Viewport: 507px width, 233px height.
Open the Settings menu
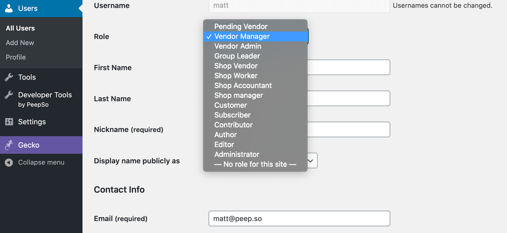pos(41,122)
